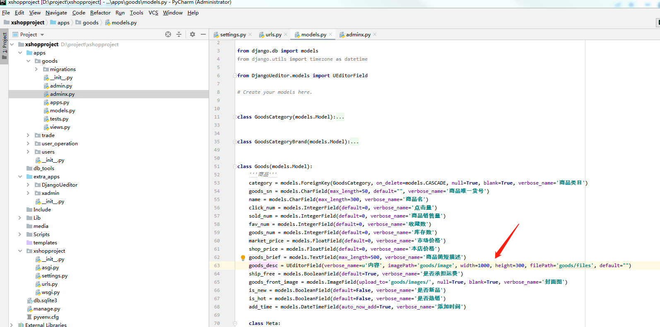Viewport: 660px width, 327px height.
Task: Click models.py breadcrumb in navigation bar
Action: coord(121,23)
